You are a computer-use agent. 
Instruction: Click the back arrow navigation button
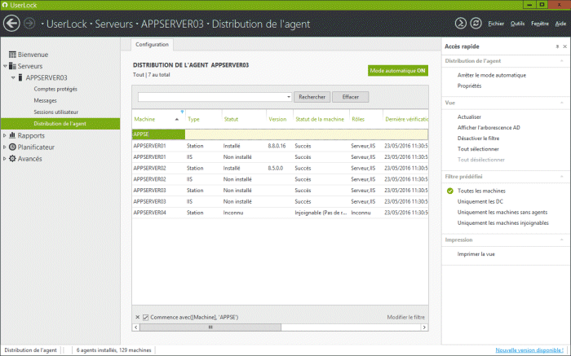coord(11,24)
